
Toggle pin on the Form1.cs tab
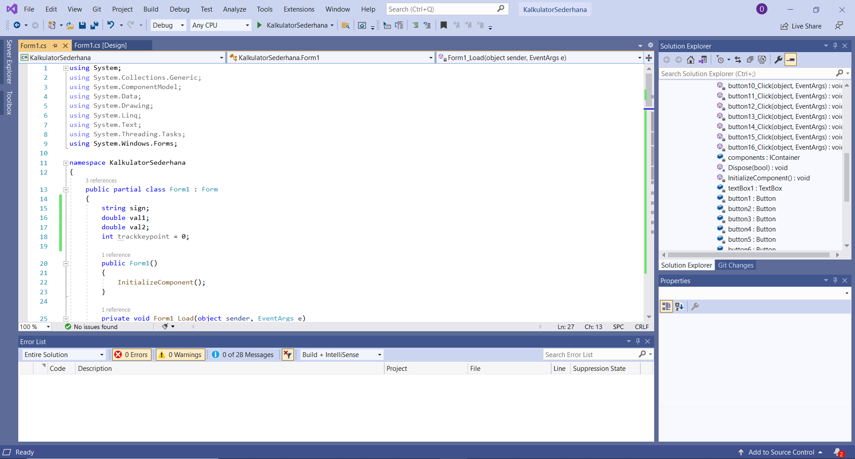click(x=55, y=45)
